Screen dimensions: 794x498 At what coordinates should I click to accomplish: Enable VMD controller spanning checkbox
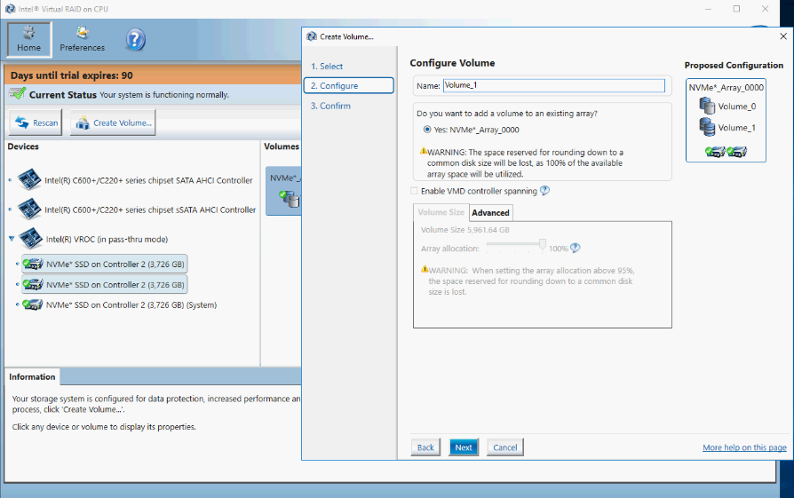point(414,191)
